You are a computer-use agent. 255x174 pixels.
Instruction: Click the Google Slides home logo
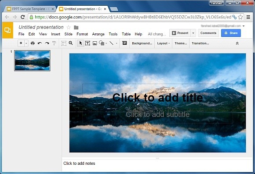coord(7,30)
